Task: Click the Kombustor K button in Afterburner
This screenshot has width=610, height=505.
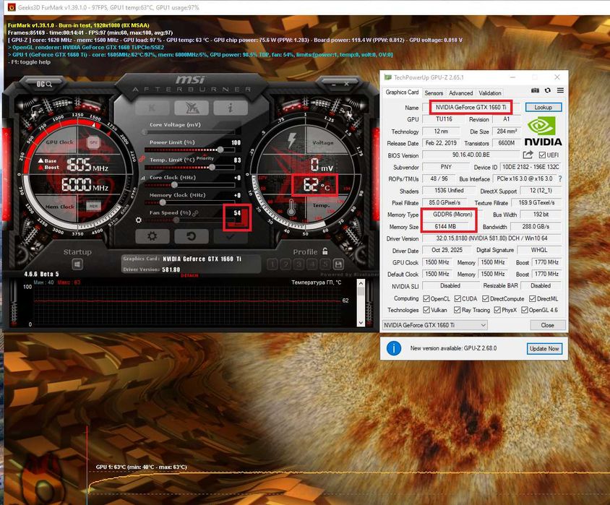Action: (x=152, y=108)
